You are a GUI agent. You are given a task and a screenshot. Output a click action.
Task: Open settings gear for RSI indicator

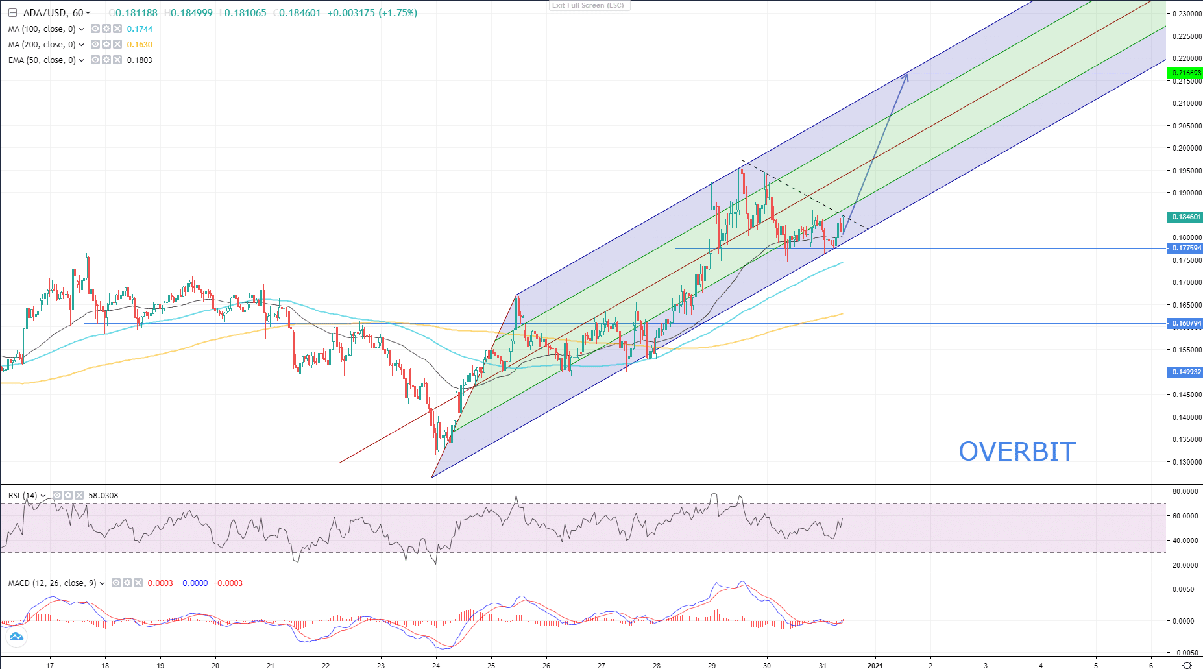click(68, 495)
